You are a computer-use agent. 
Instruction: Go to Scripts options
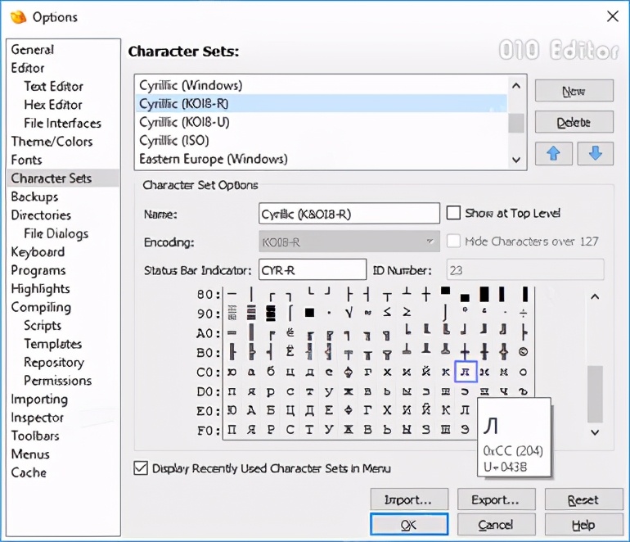pos(43,325)
